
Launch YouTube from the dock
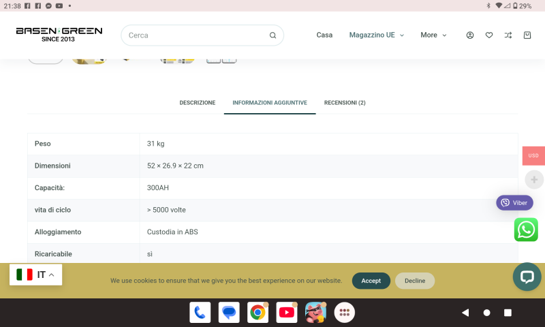pos(286,313)
